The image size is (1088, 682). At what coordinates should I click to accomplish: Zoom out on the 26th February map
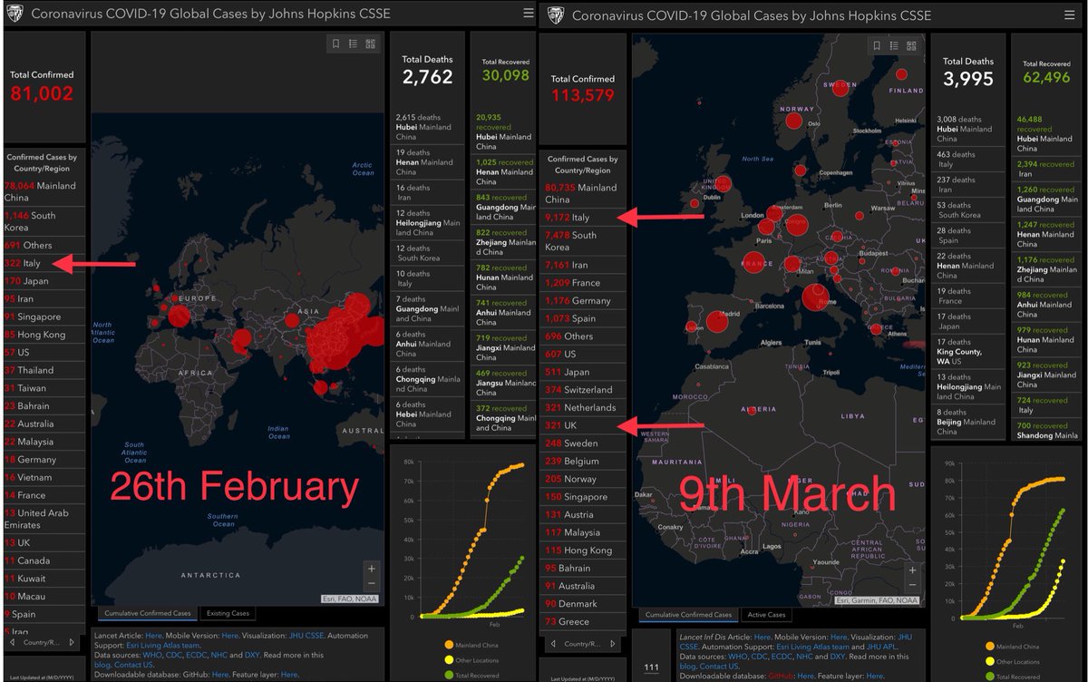(x=372, y=583)
